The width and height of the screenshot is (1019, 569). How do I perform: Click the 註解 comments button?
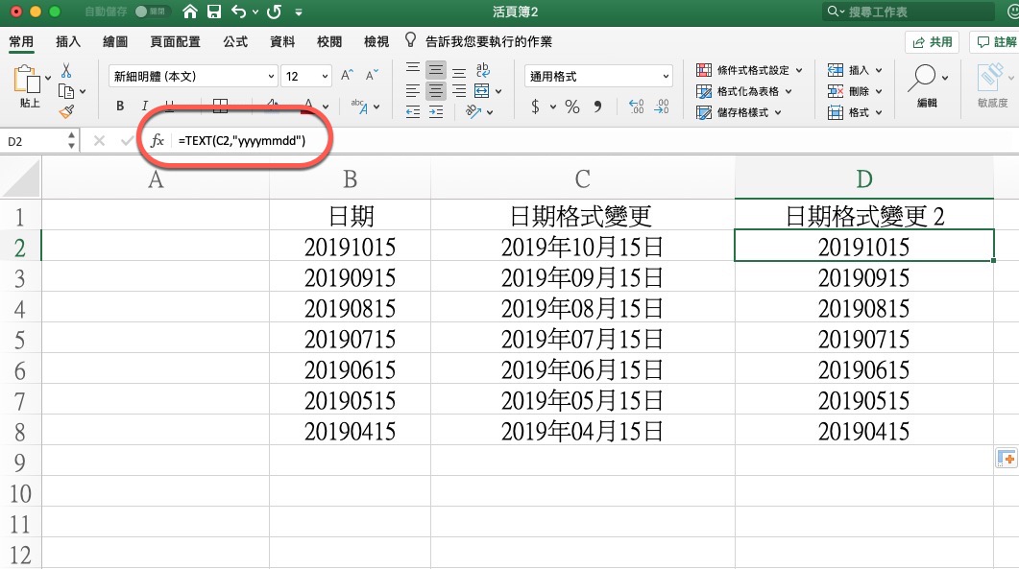[995, 42]
